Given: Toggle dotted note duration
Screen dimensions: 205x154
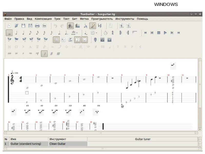Looking at the screenshot, I should [59, 33].
